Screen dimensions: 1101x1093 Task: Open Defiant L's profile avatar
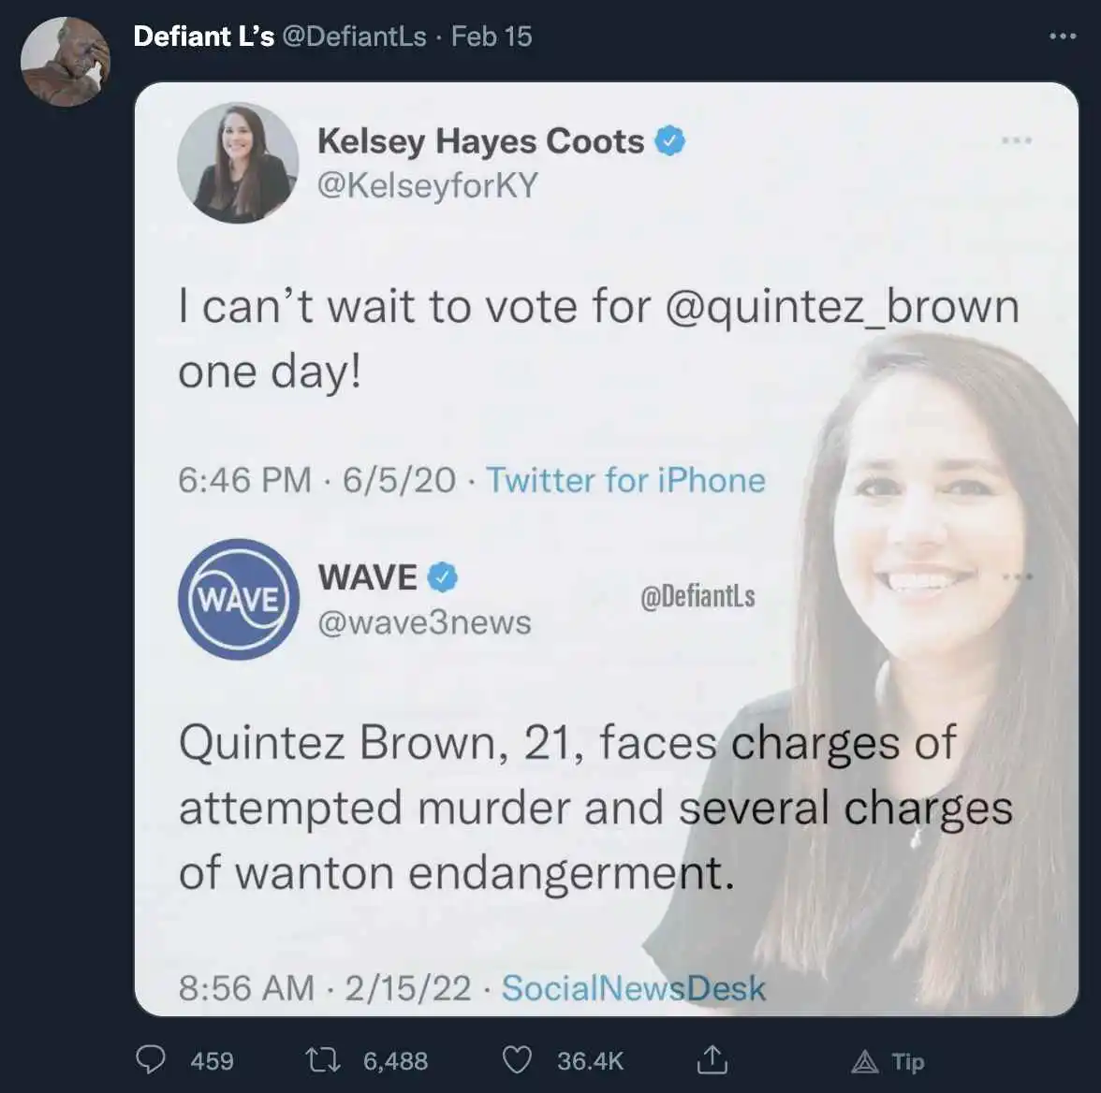point(66,61)
